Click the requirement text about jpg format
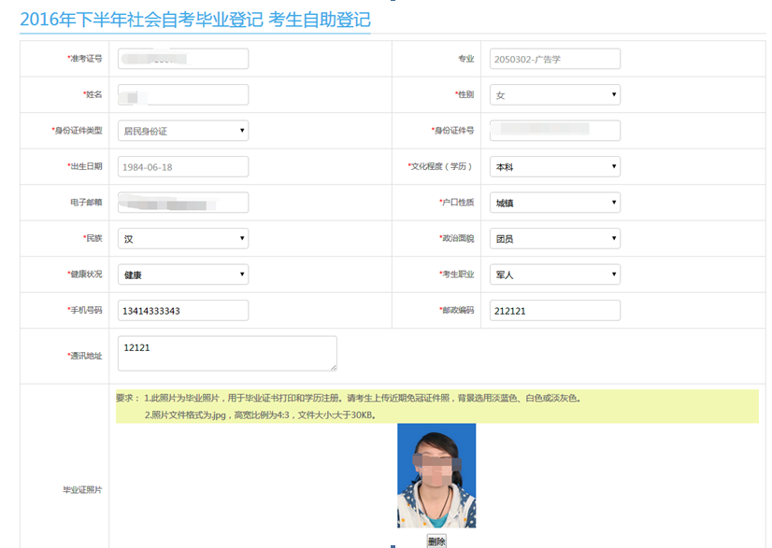772x548 pixels. pos(261,415)
